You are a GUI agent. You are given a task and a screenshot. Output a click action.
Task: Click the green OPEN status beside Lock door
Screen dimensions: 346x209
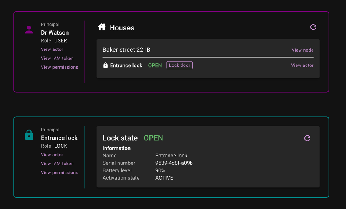point(155,66)
